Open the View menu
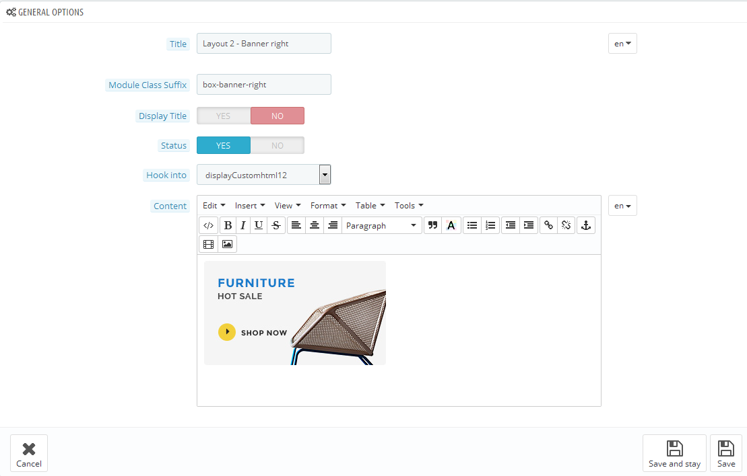Screen dimensions: 747x476 tap(287, 206)
